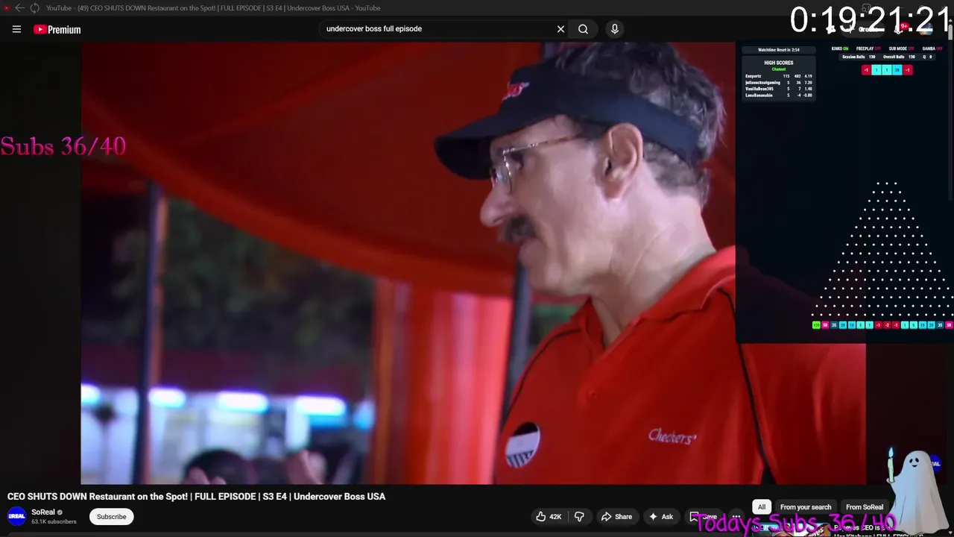The height and width of the screenshot is (537, 954).
Task: Click the green leftmost plinko payout slot
Action: pos(816,325)
